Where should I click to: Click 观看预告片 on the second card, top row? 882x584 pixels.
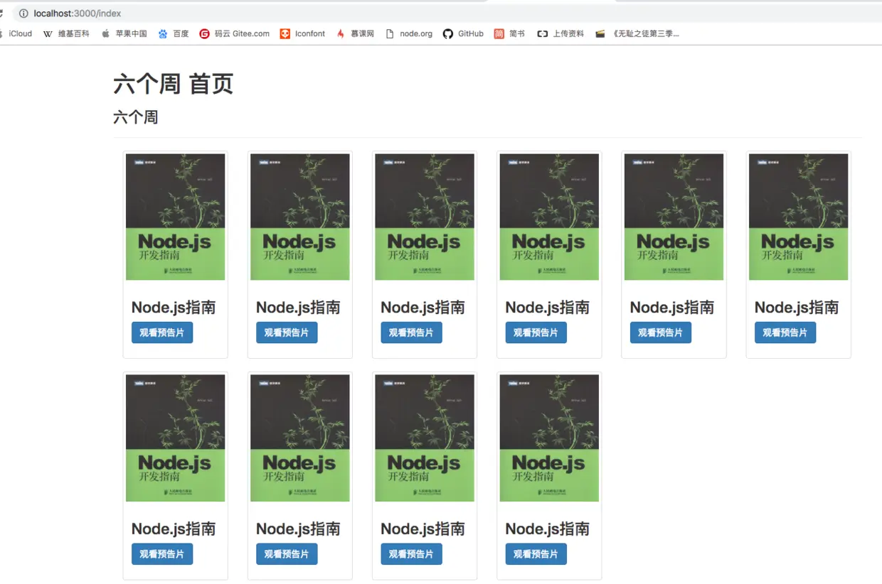click(287, 332)
